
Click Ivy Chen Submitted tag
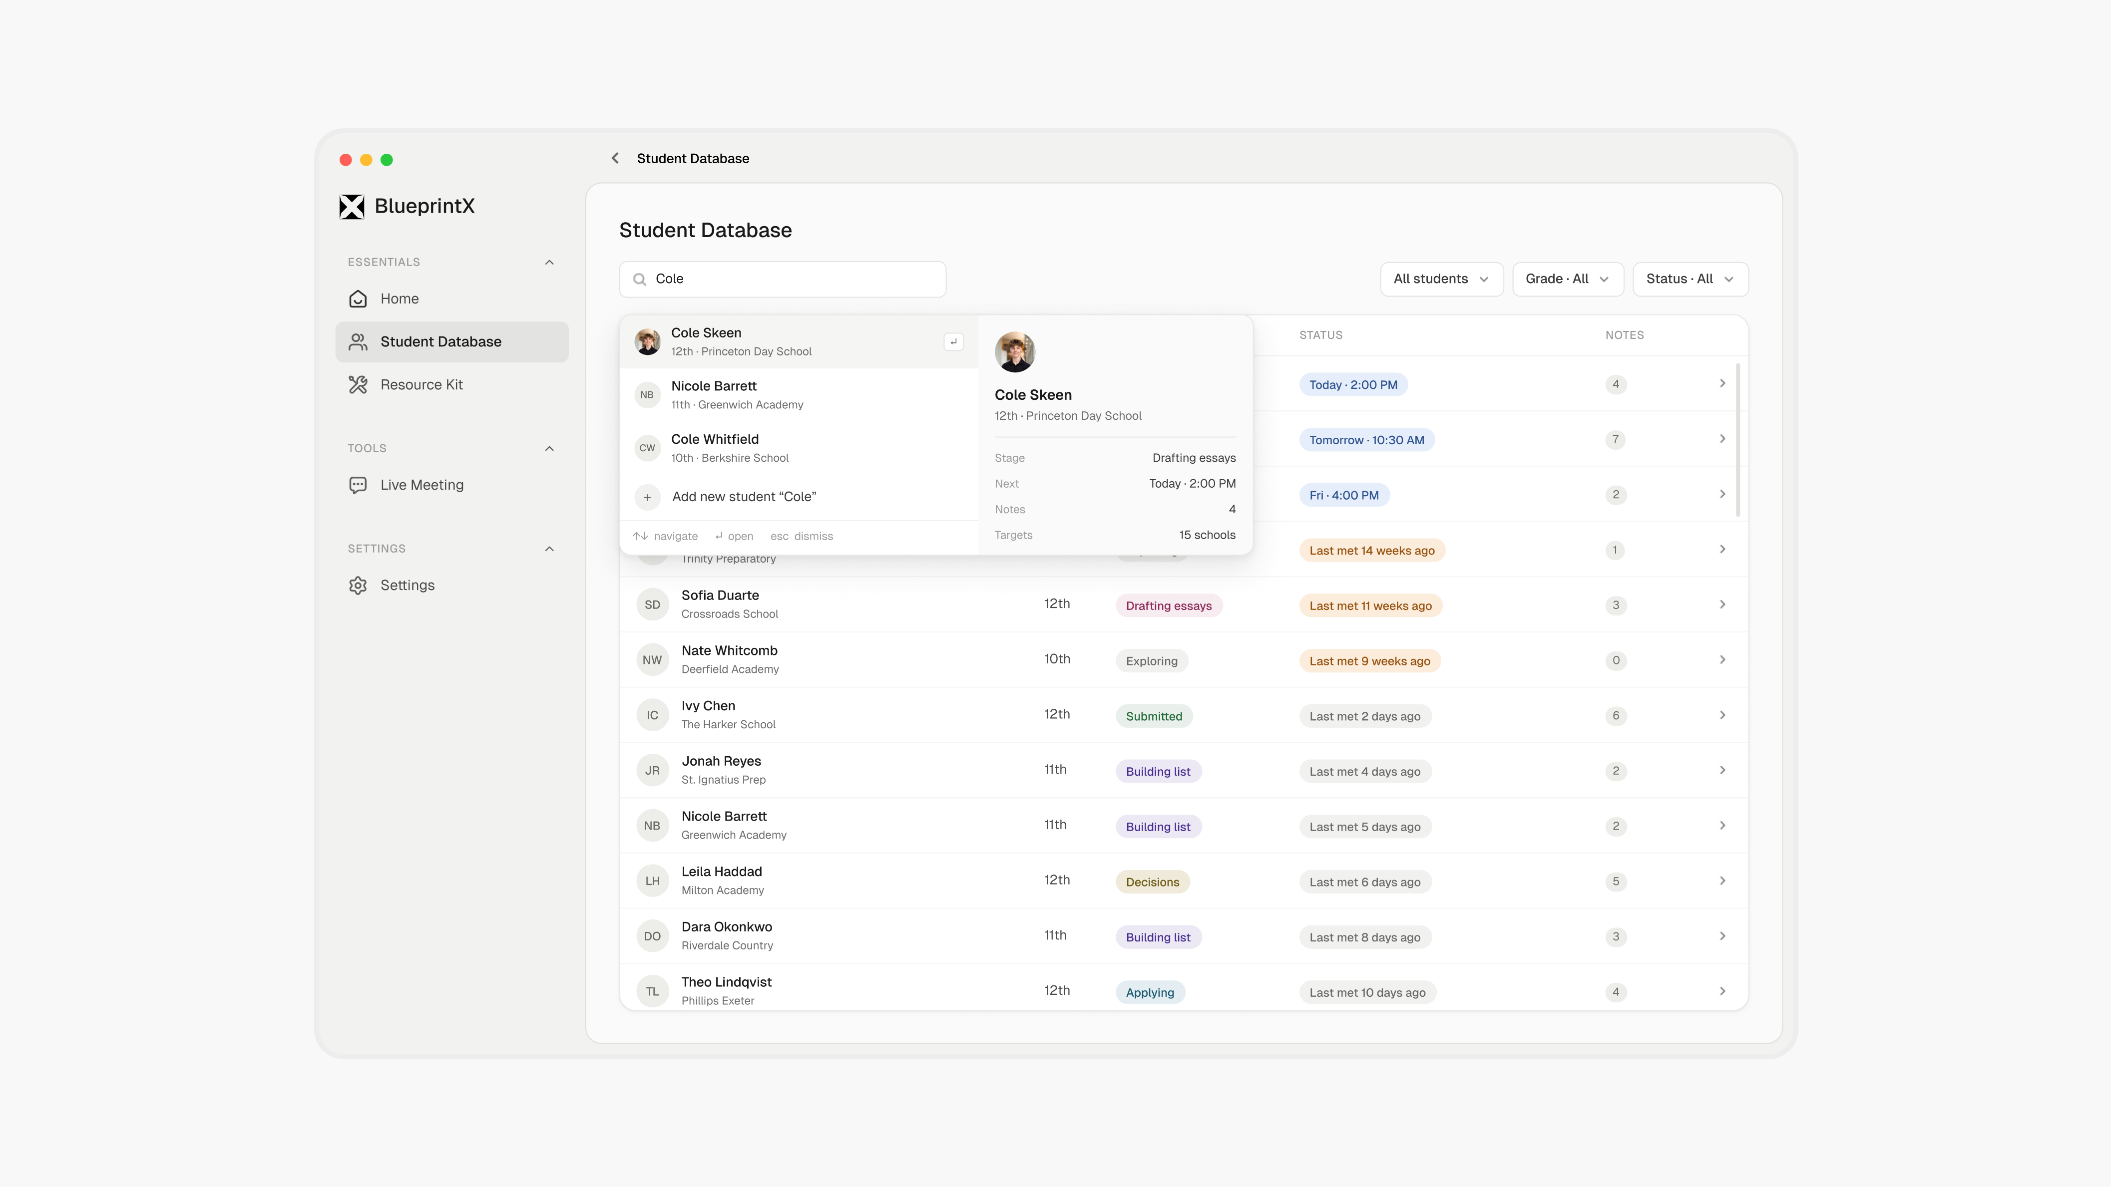1154,717
